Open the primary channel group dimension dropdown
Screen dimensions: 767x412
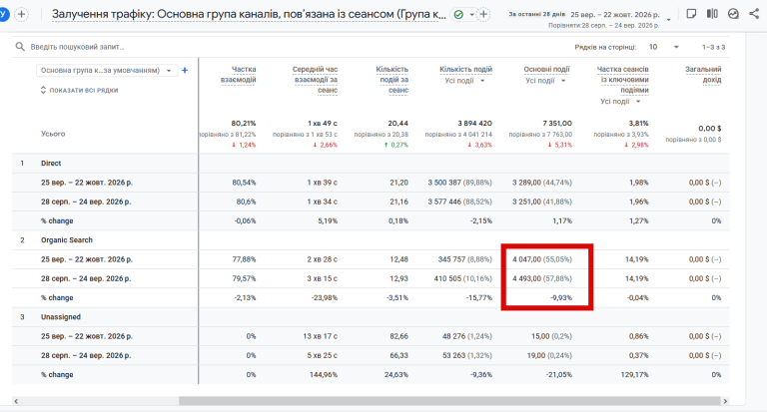point(106,71)
